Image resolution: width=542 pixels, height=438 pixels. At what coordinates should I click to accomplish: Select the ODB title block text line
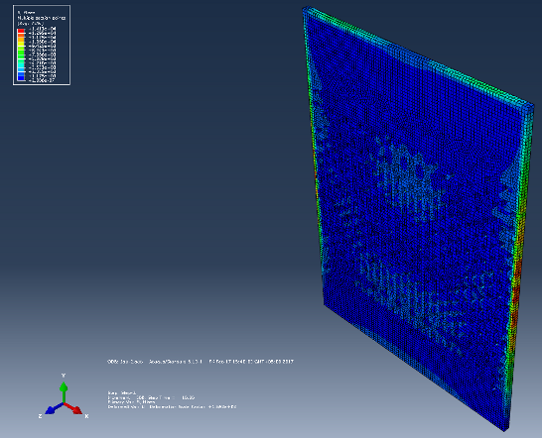[201, 362]
